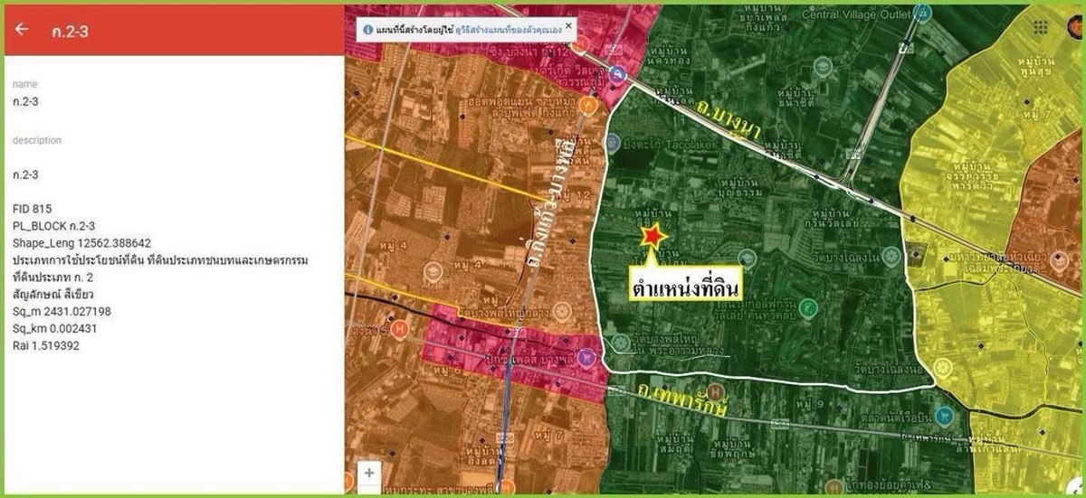The height and width of the screenshot is (498, 1086).
Task: Click the info icon in the banner
Action: click(x=367, y=29)
